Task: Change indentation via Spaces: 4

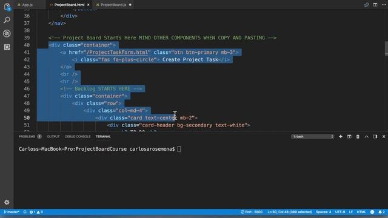Action: point(323,212)
